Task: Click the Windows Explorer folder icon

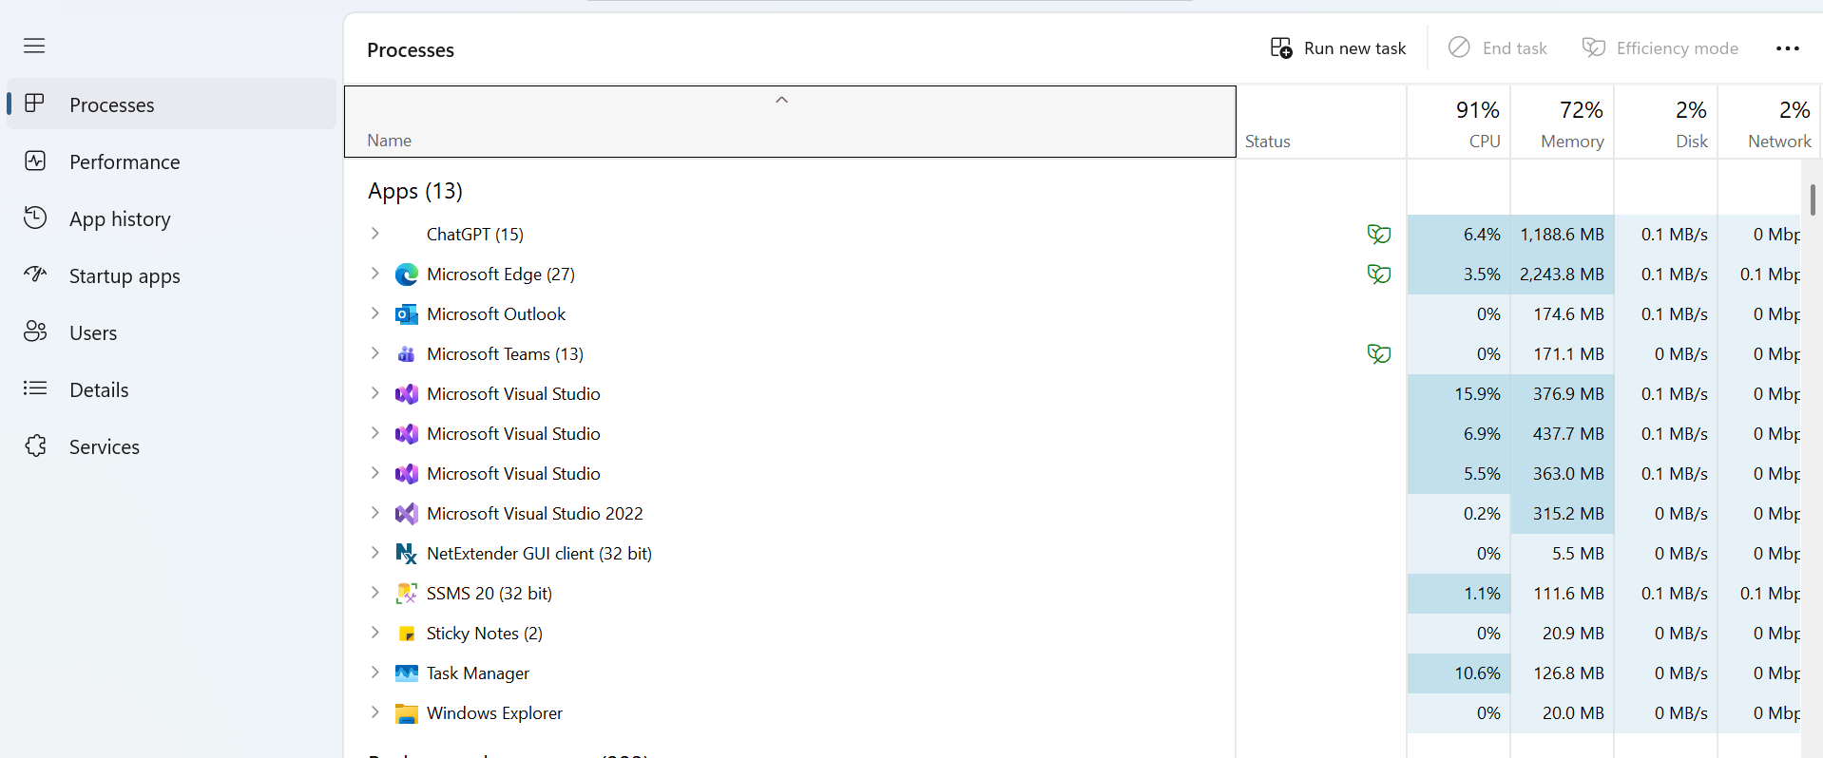Action: (x=407, y=713)
